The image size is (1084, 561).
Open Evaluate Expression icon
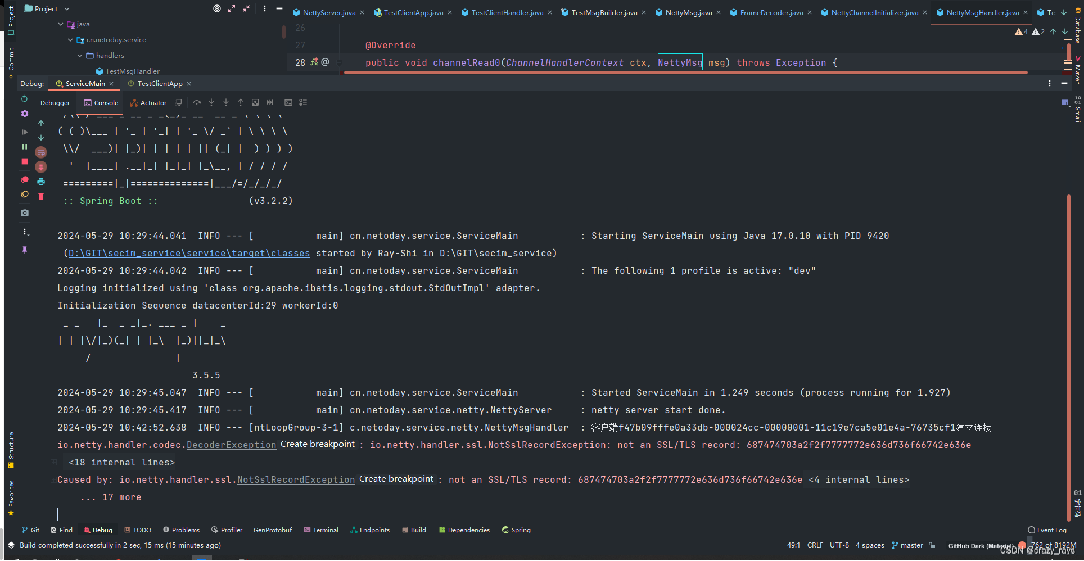(x=288, y=102)
